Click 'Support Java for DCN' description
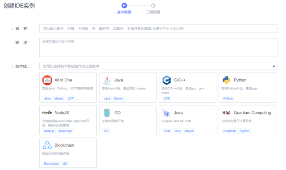The width and height of the screenshot is (286, 170). point(176,121)
